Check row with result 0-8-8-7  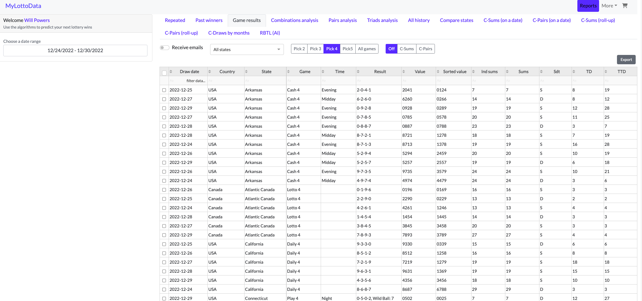(164, 126)
